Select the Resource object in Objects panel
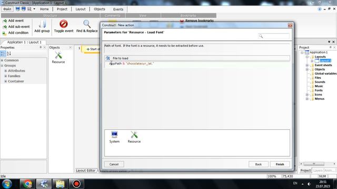This screenshot has height=189, width=337. coord(58,57)
